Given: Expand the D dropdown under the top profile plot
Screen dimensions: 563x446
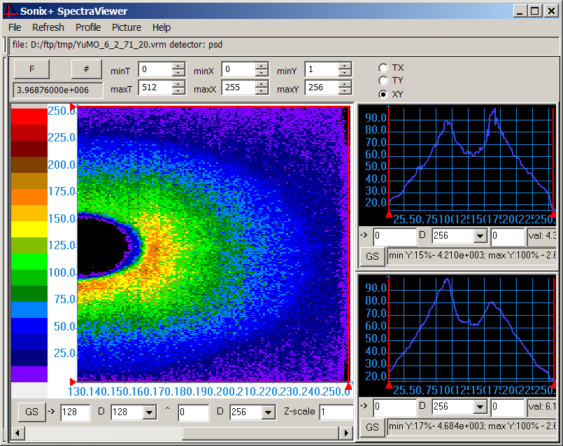Looking at the screenshot, I should (x=479, y=236).
